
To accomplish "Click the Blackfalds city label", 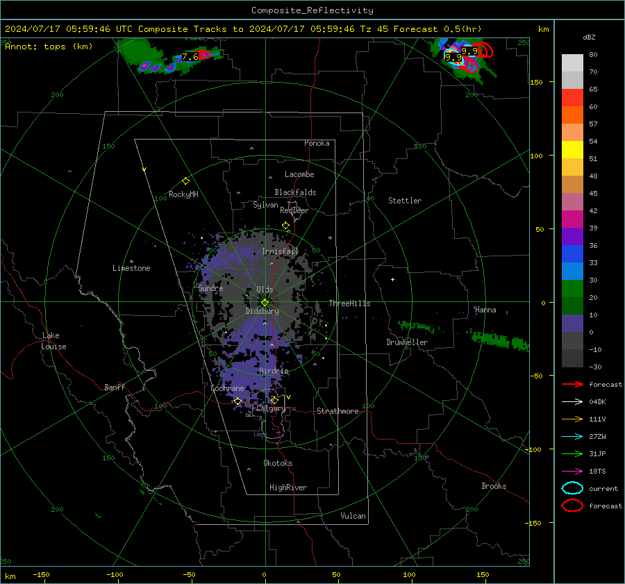I will pos(295,192).
